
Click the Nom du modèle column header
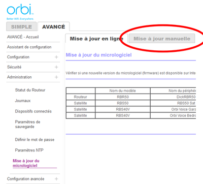123,90
